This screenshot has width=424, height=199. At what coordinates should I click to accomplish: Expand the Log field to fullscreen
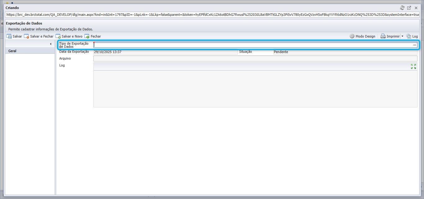(413, 66)
